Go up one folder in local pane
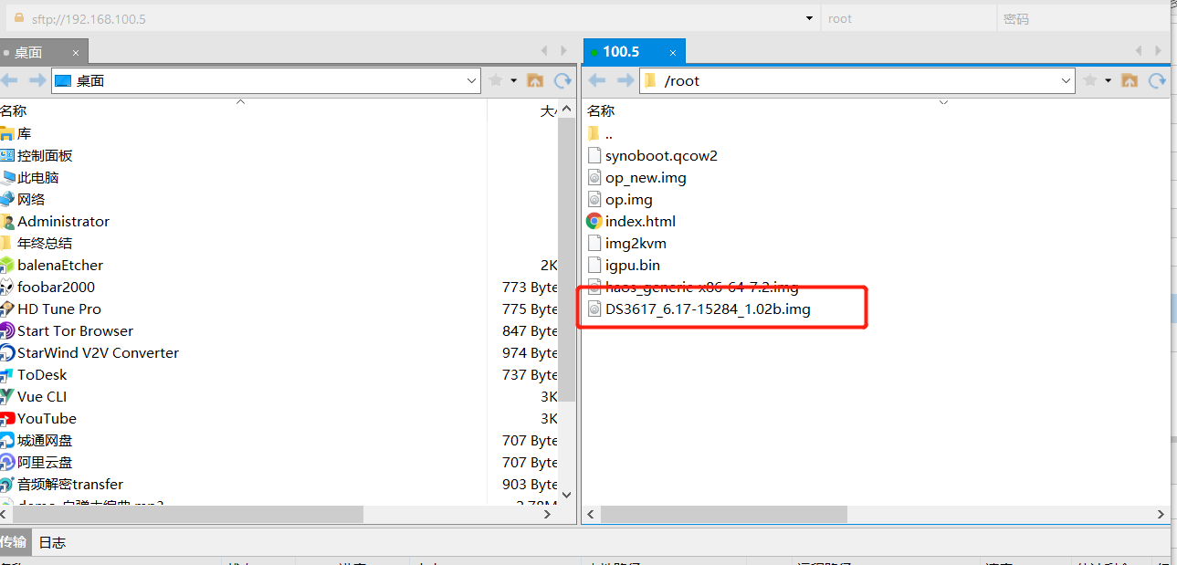 click(535, 81)
